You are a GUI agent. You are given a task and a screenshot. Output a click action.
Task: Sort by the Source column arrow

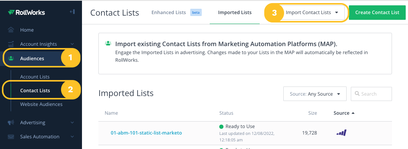[x=353, y=113]
